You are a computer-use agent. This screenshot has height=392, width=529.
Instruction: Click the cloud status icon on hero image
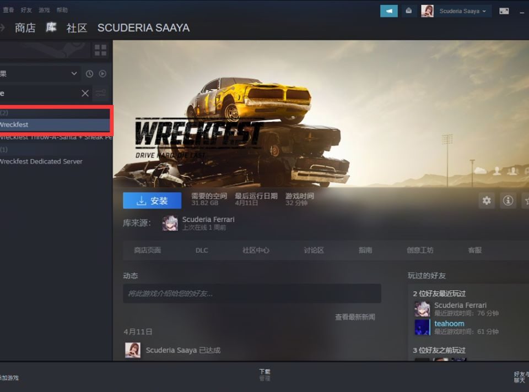point(480,171)
